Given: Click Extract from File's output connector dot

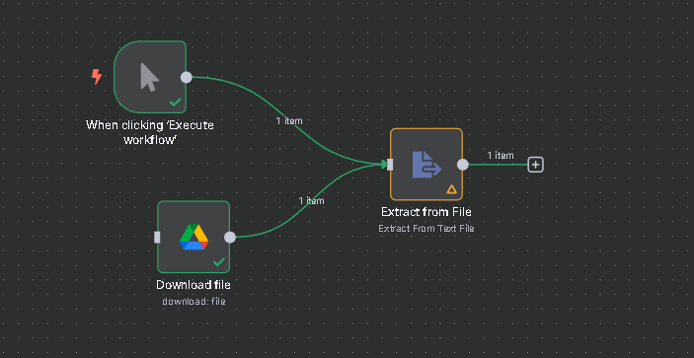Looking at the screenshot, I should click(463, 165).
